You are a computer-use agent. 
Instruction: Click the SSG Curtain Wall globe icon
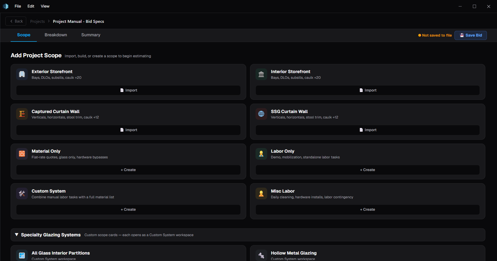[261, 114]
